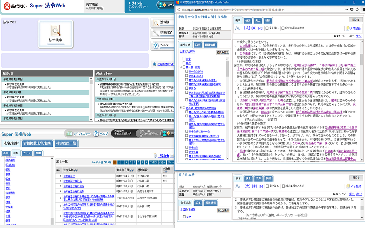The width and height of the screenshot is (365, 228).
Task: Jump to <<最初 page of 法令一覧
Action: (153, 162)
